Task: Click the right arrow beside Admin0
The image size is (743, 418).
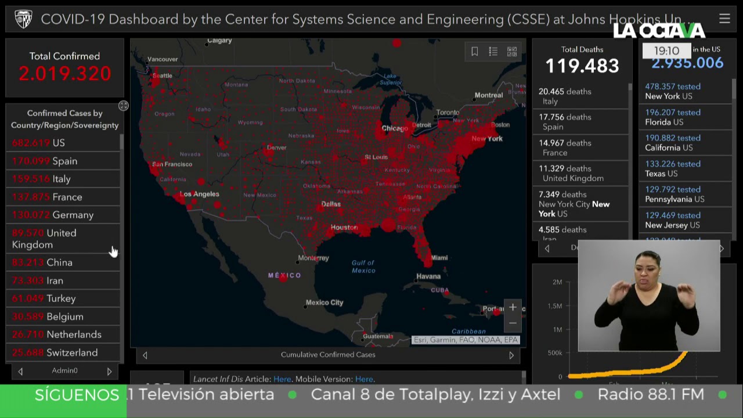Action: [109, 372]
